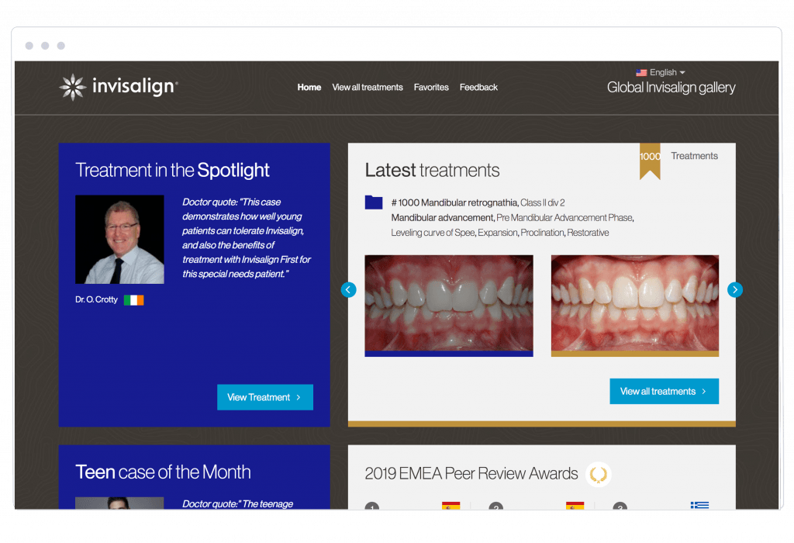The width and height of the screenshot is (794, 543).
Task: Click the first gray browser window dot
Action: point(29,46)
